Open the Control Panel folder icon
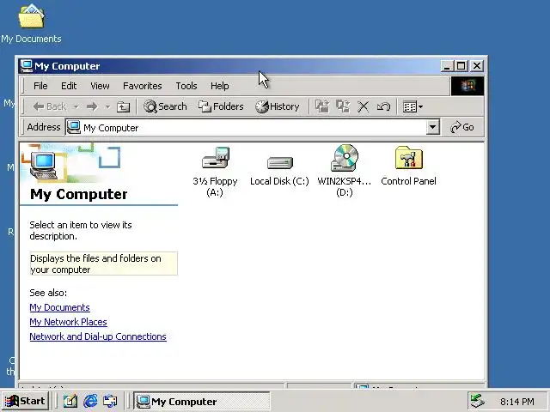The height and width of the screenshot is (412, 550). pyautogui.click(x=408, y=166)
